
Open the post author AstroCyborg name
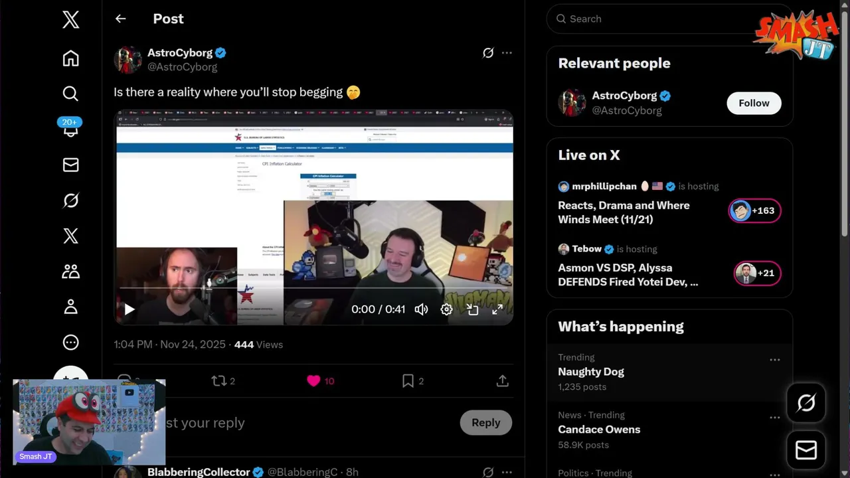point(180,52)
